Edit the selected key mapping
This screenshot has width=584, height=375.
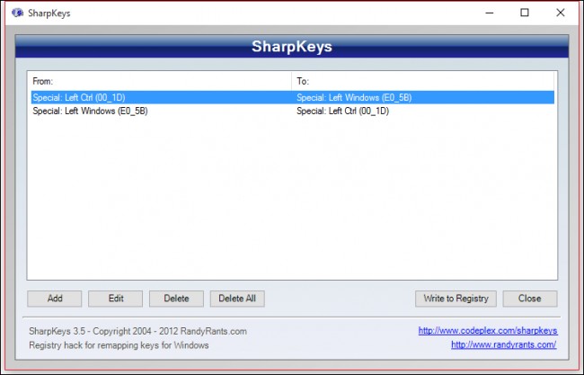[x=116, y=299]
